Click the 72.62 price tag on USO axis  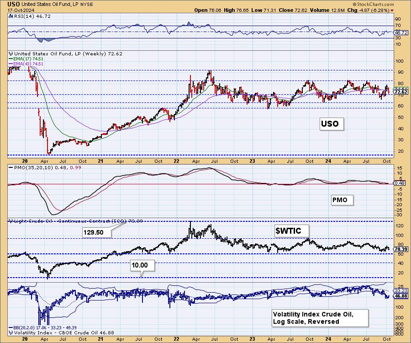tap(401, 92)
